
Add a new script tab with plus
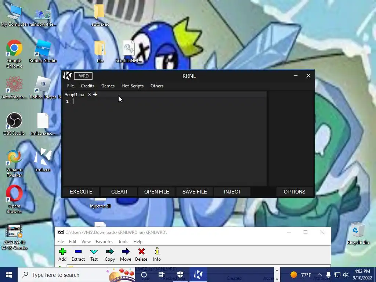tap(95, 94)
